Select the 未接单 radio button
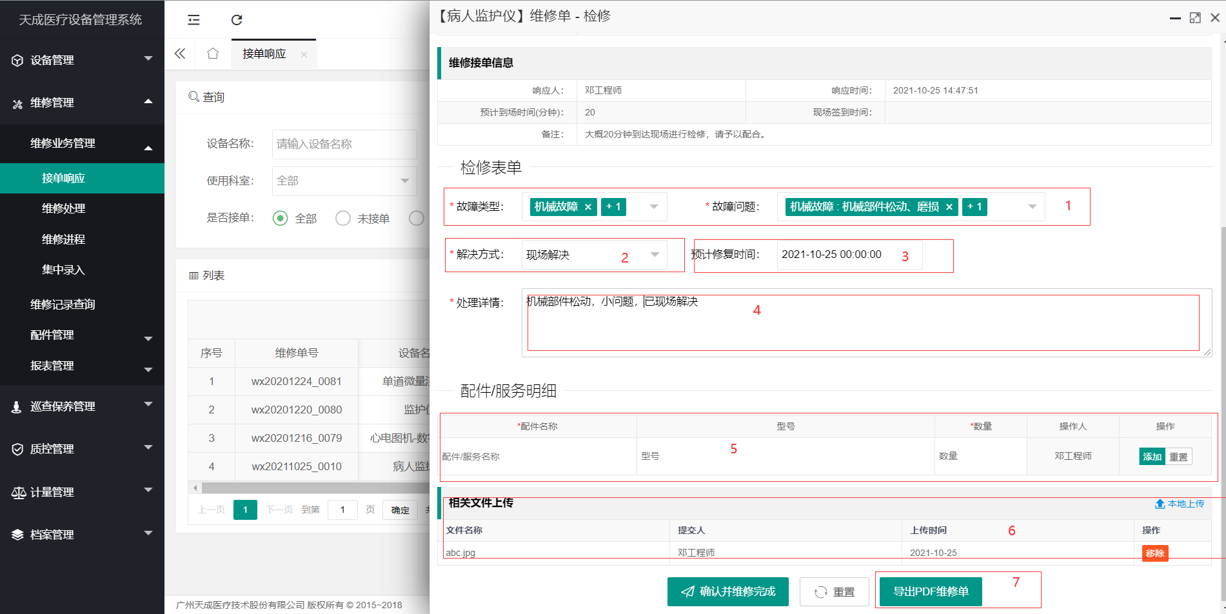This screenshot has width=1226, height=614. point(343,219)
